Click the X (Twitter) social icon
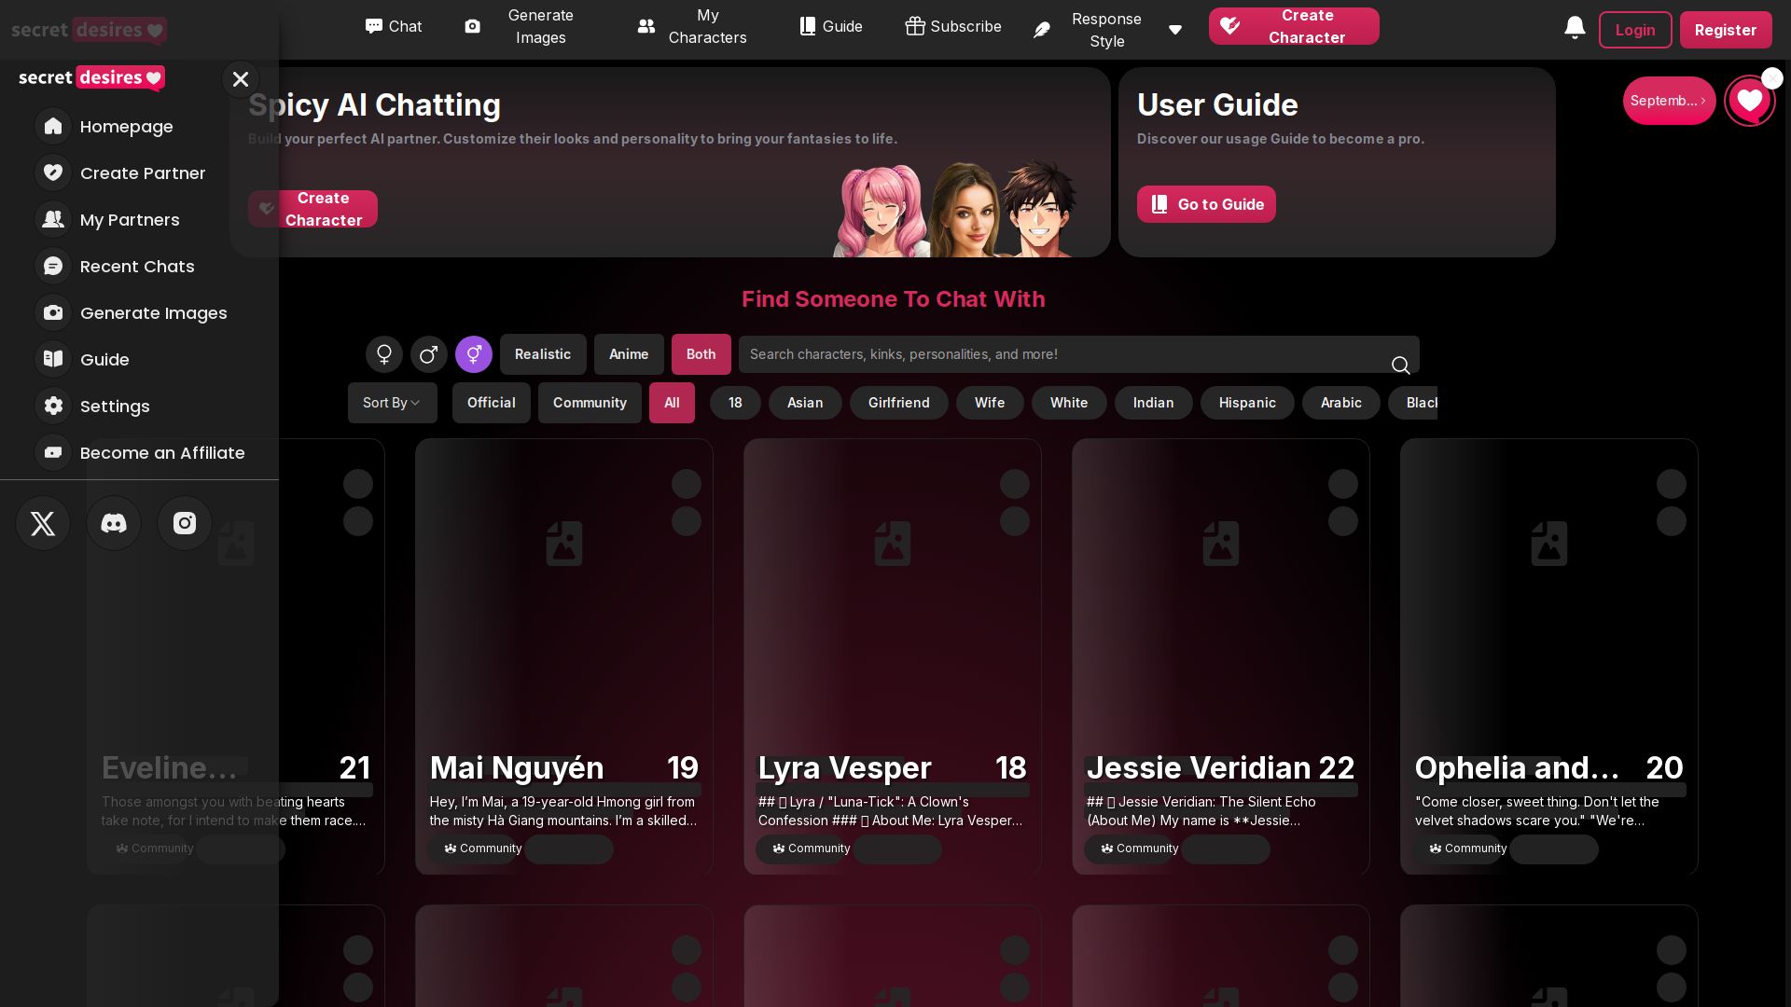 click(43, 523)
